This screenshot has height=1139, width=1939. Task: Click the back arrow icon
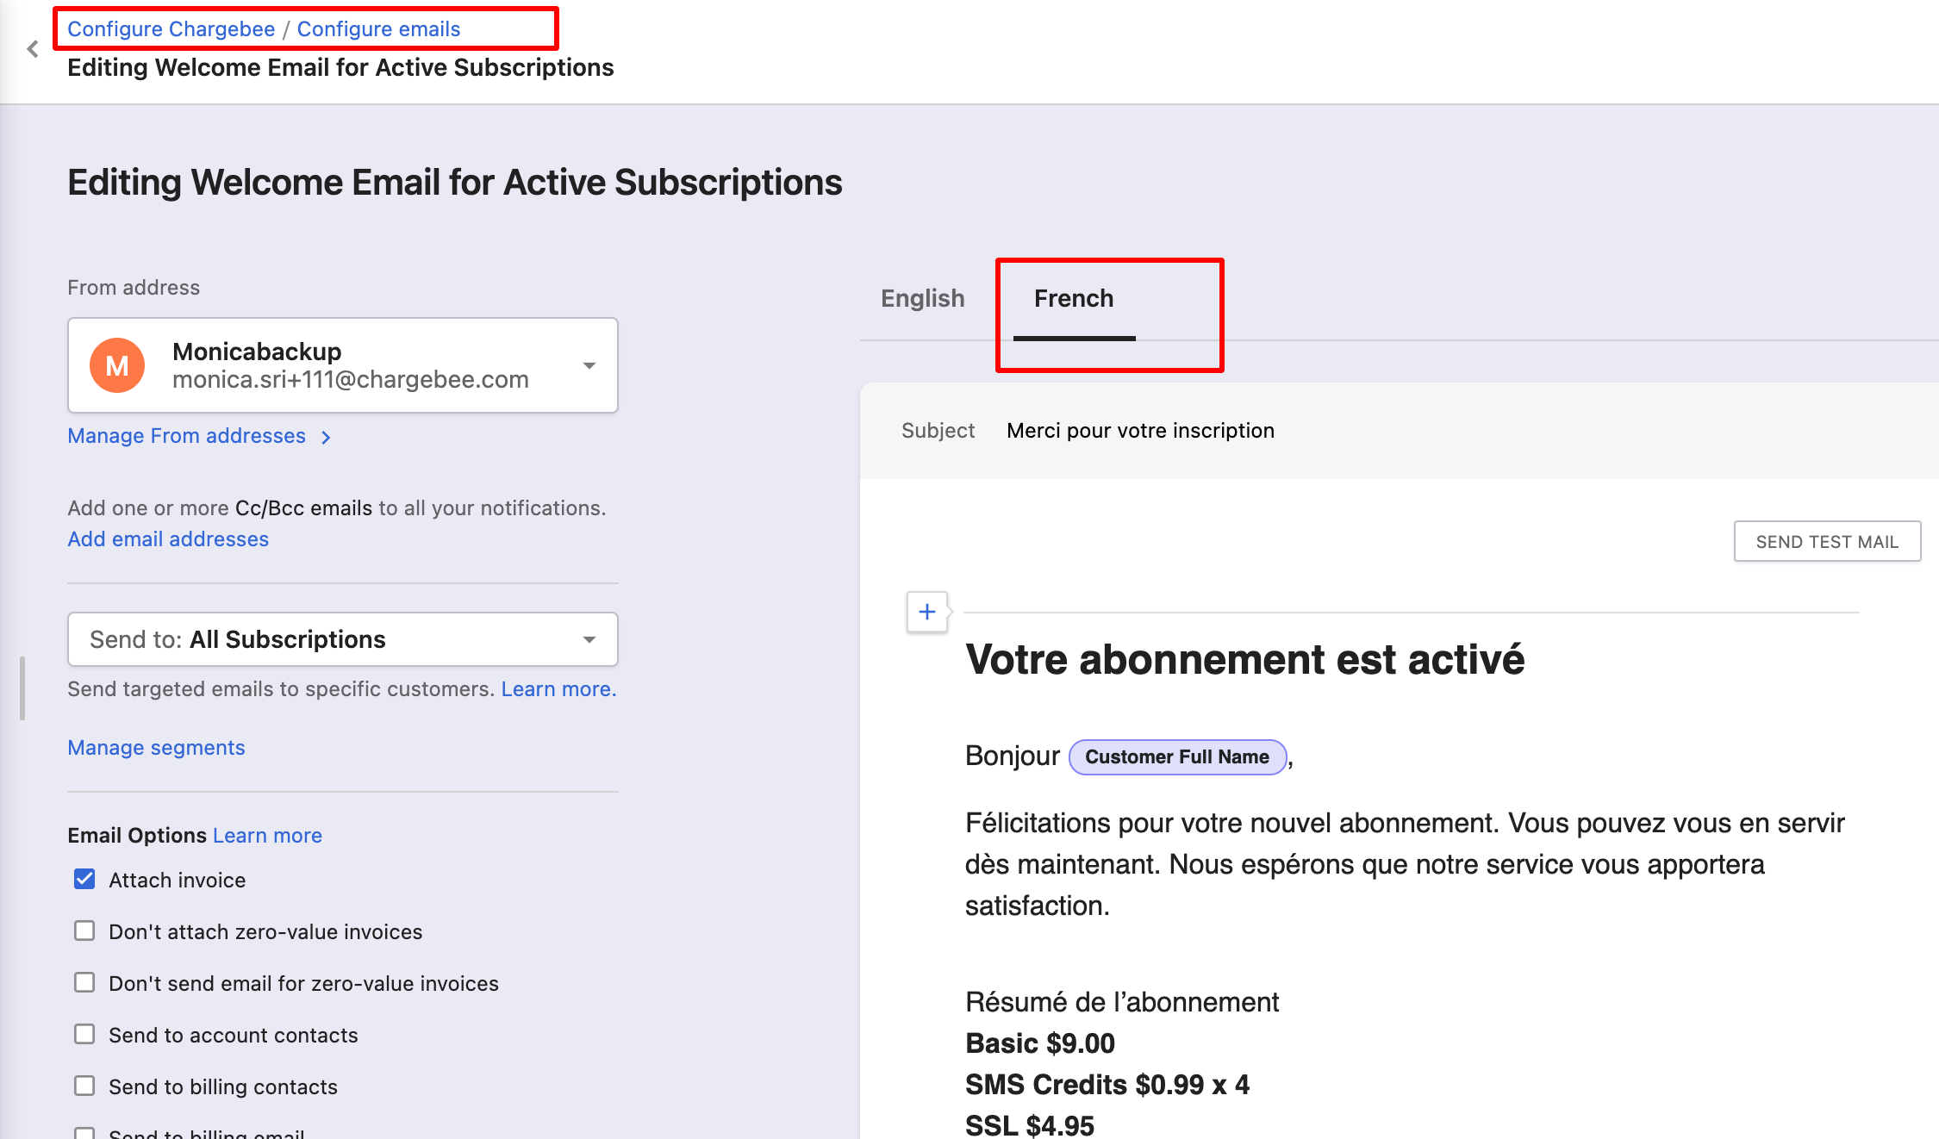(x=33, y=49)
